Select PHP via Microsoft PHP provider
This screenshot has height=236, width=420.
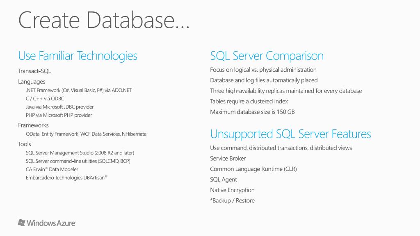[x=59, y=115]
